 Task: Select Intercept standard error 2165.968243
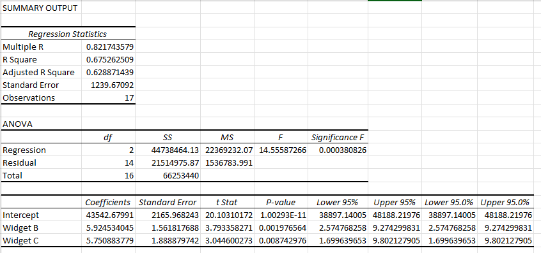pyautogui.click(x=168, y=215)
